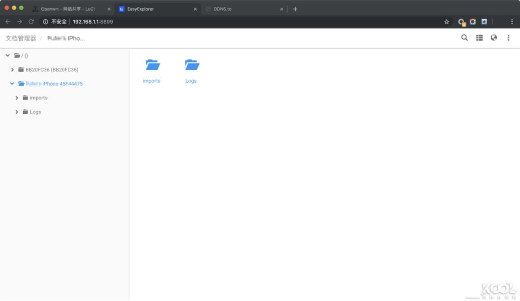Click the imports name under folder
Viewport: 520px width, 301px height.
[152, 81]
